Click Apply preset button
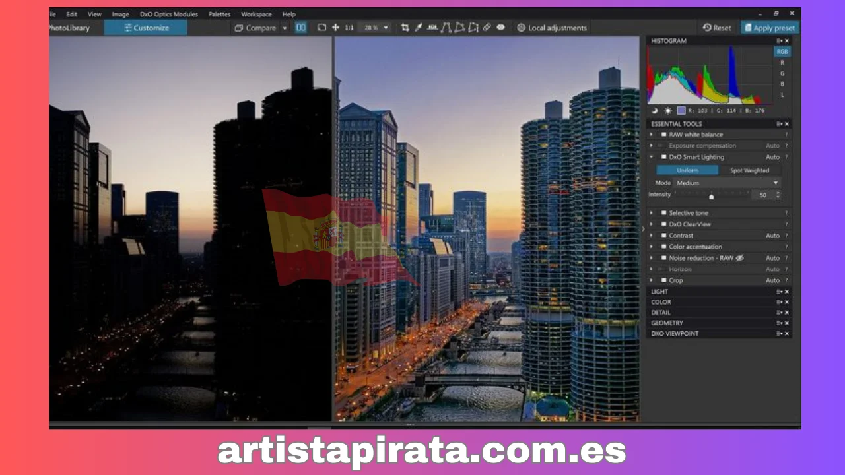 tap(769, 28)
